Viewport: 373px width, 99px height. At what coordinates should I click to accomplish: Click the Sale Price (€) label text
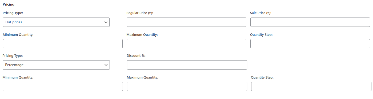click(x=261, y=13)
